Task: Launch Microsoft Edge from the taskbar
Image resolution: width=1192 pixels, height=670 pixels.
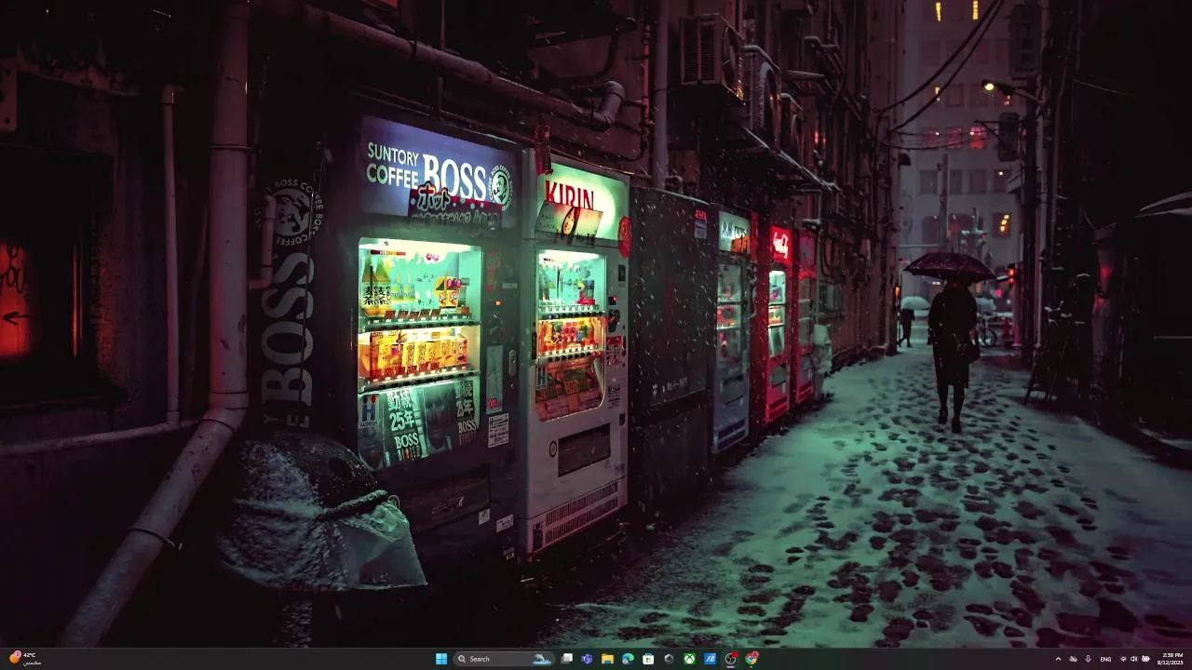Action: click(628, 659)
